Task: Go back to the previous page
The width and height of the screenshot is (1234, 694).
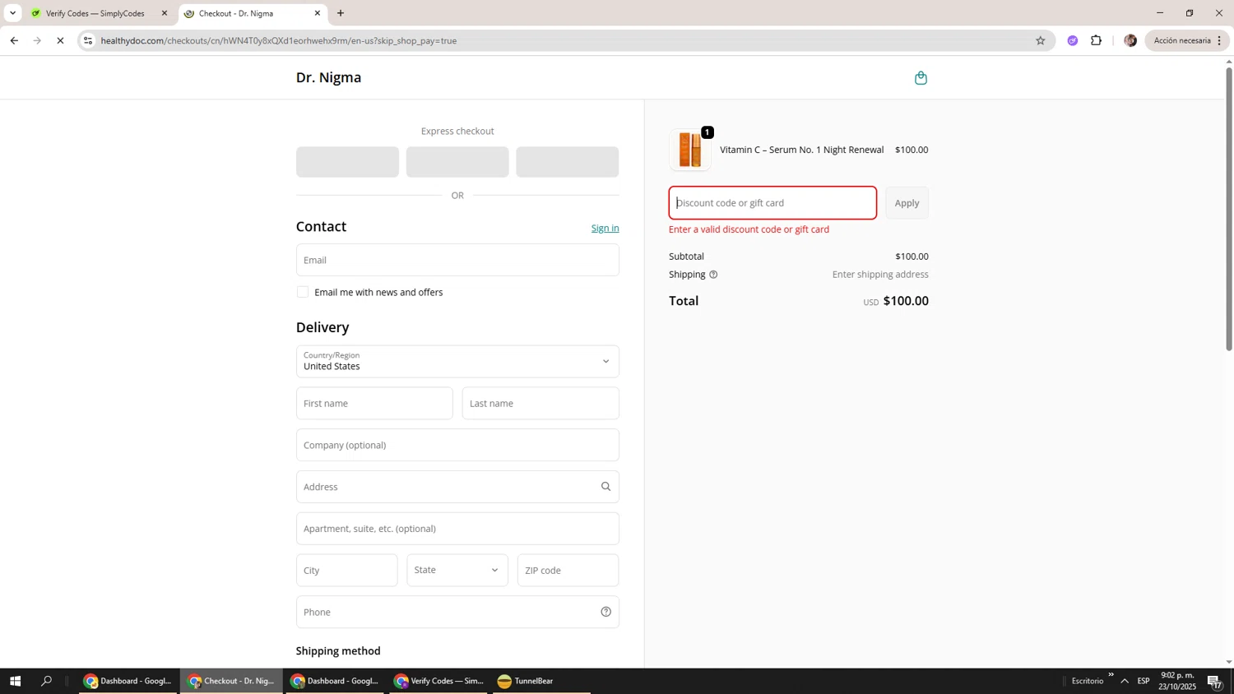Action: click(x=14, y=40)
